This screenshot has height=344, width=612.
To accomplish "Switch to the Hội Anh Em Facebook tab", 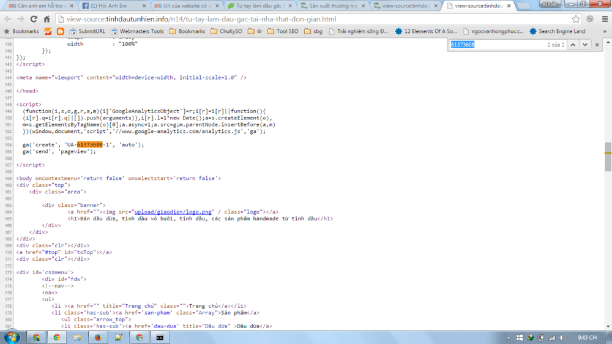I will (x=114, y=6).
